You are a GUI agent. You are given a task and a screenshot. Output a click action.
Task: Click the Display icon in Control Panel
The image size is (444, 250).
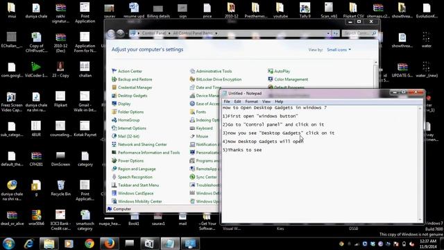114,103
